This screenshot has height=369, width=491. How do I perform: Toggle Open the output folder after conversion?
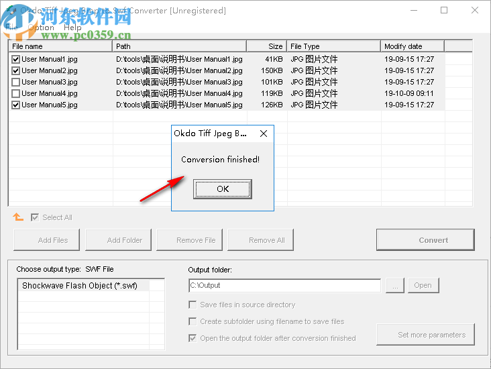click(x=193, y=338)
